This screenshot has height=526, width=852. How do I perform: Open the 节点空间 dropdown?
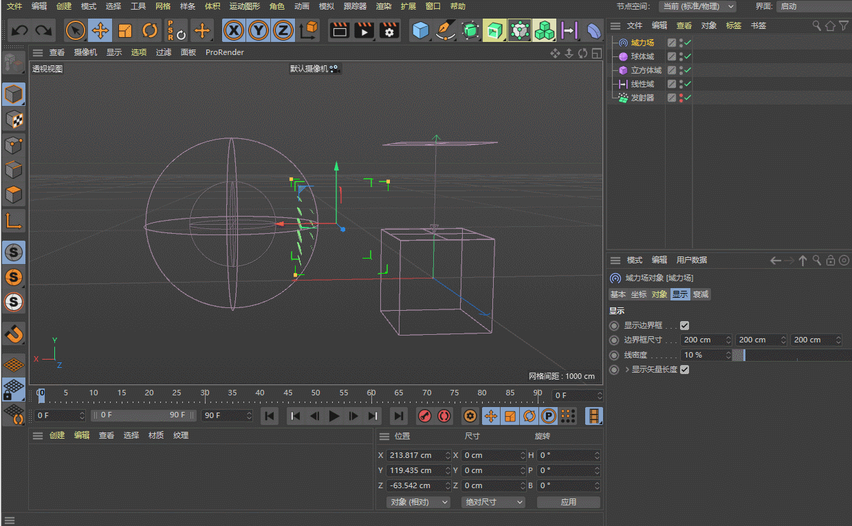(x=697, y=6)
